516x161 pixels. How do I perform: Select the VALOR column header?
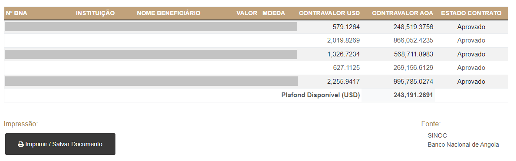[247, 13]
